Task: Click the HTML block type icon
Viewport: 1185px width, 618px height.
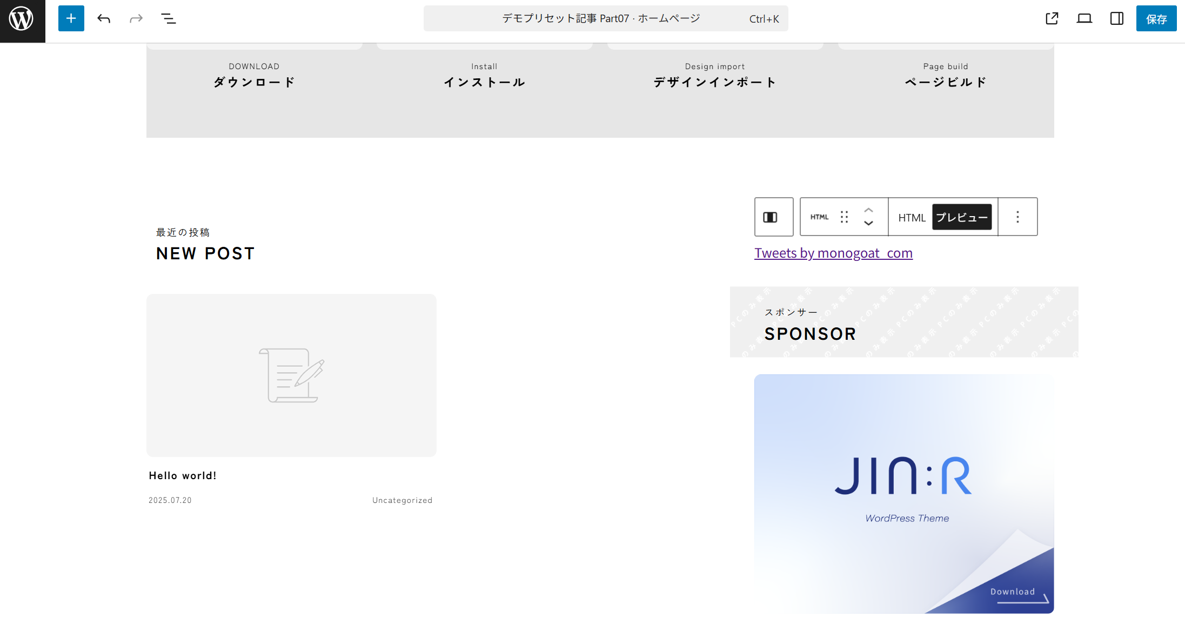Action: click(819, 217)
